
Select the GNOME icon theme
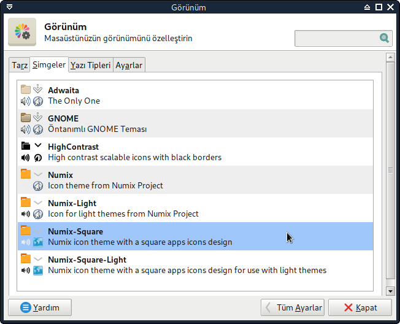pos(195,123)
